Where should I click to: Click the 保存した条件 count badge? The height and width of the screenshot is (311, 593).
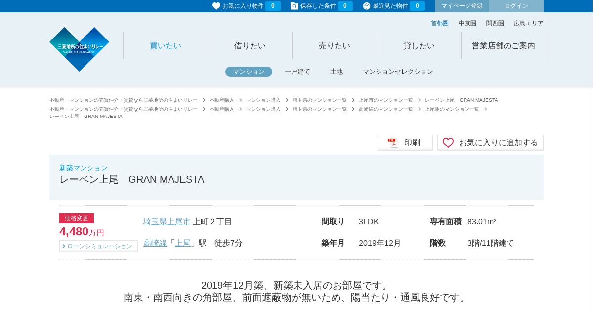pyautogui.click(x=345, y=6)
